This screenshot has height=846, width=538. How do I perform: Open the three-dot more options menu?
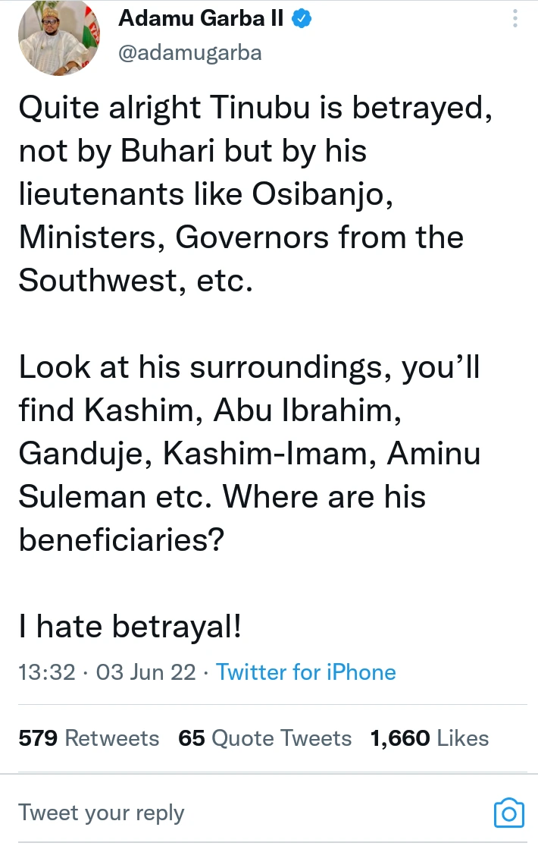click(x=515, y=18)
